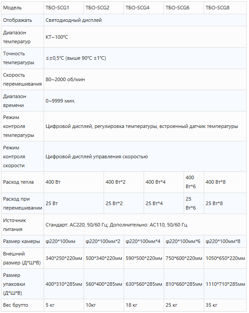Screen dimensions: 249x313
Task: Select the ТБО-SCG6 header cell
Action: click(x=184, y=8)
